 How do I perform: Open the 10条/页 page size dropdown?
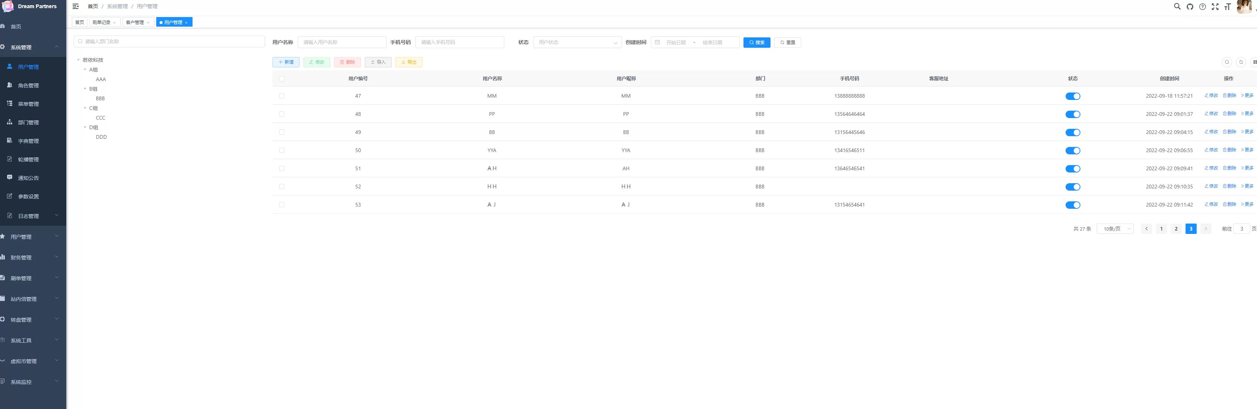[x=1114, y=229]
